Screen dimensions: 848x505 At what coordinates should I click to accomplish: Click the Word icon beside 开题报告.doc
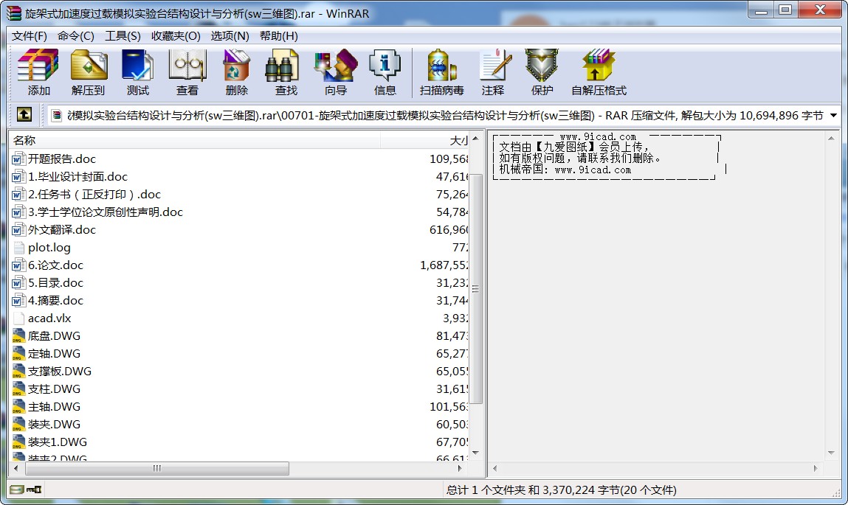click(19, 159)
